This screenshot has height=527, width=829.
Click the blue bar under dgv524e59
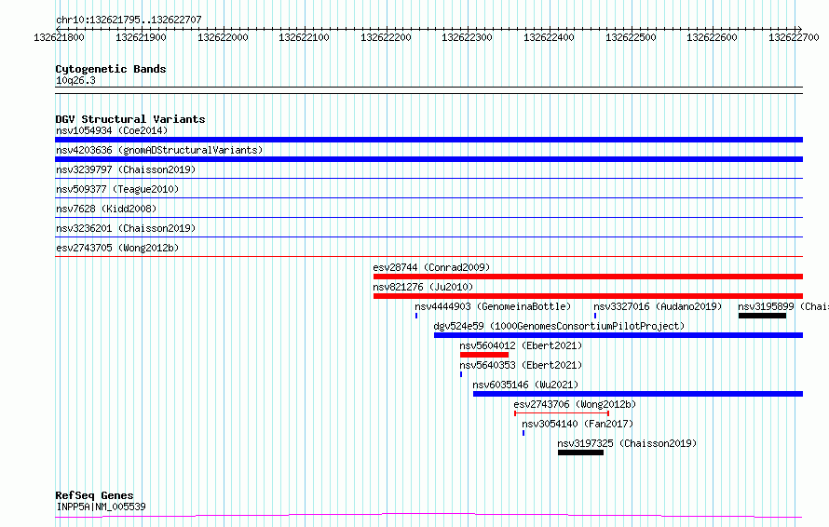618,335
